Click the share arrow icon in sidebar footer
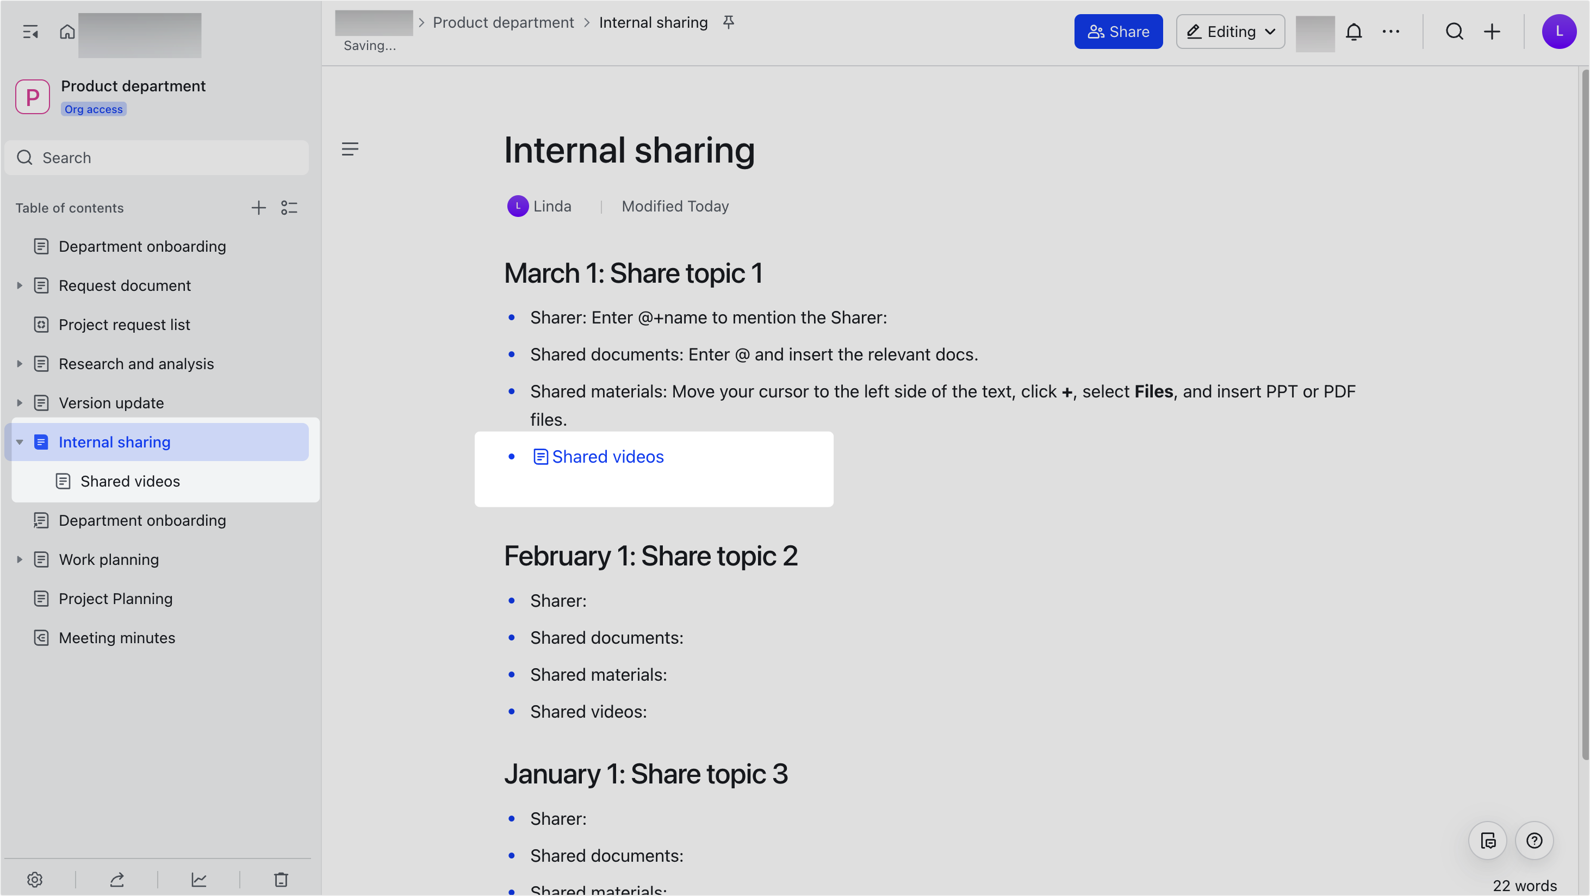Screen dimensions: 1590x896 (x=117, y=879)
